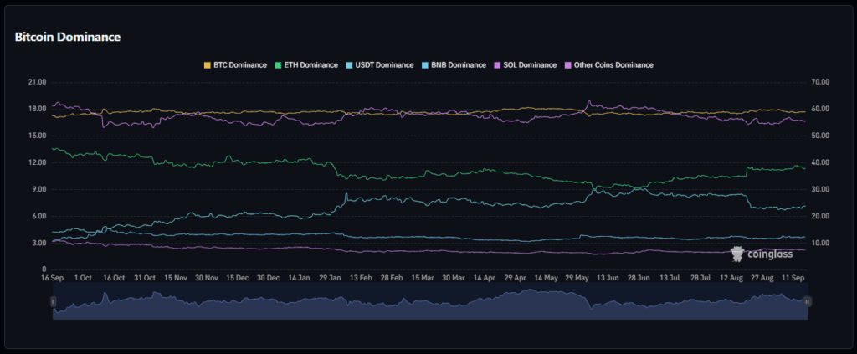Hide the USDT Dominance series in legend
857x354 pixels.
pyautogui.click(x=379, y=65)
